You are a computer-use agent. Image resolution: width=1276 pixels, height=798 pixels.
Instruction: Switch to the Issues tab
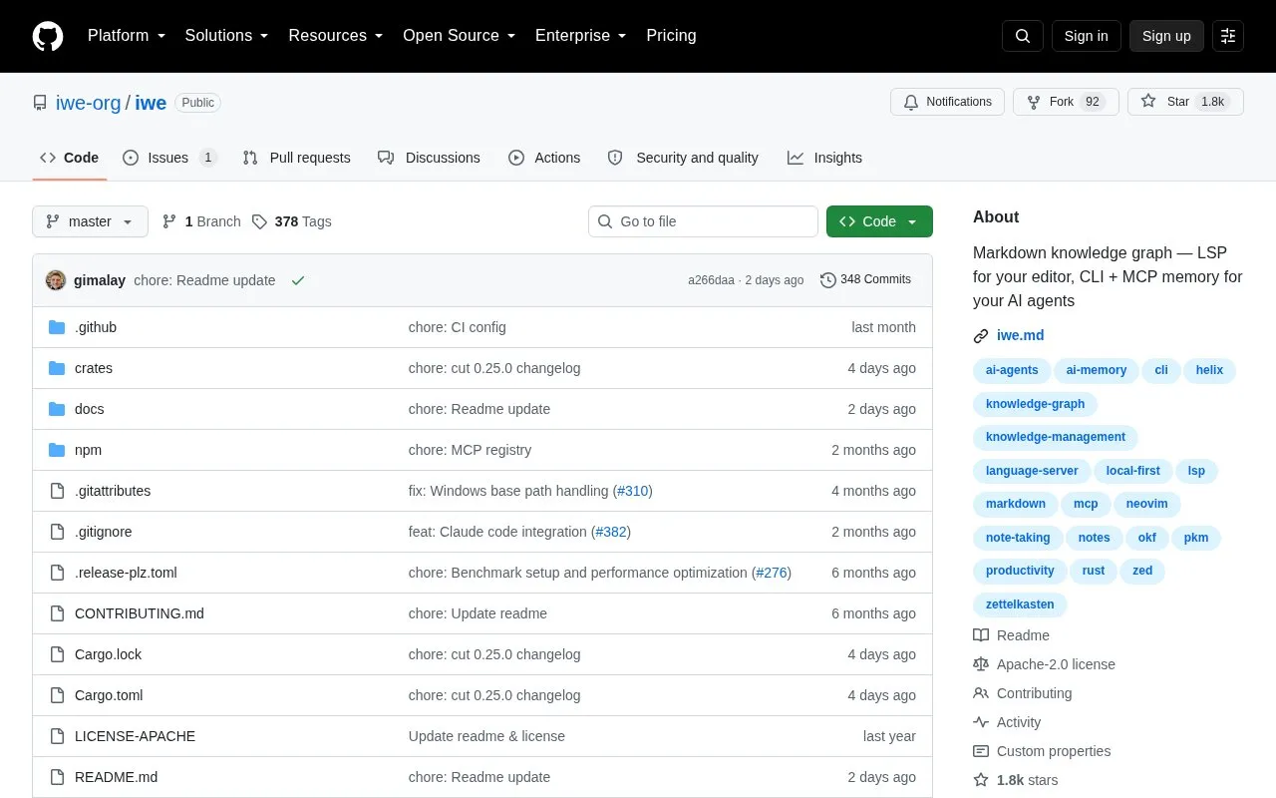[x=169, y=158]
